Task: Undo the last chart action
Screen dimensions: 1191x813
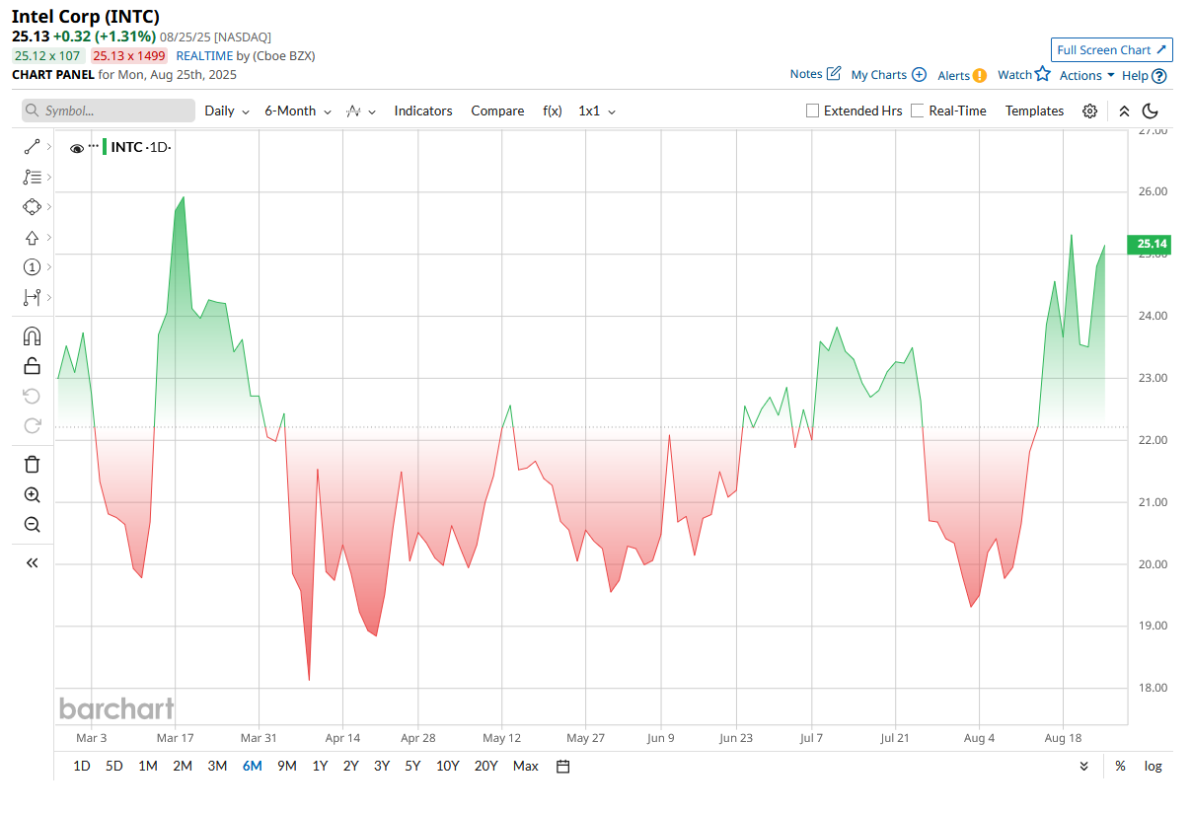Action: pos(32,396)
